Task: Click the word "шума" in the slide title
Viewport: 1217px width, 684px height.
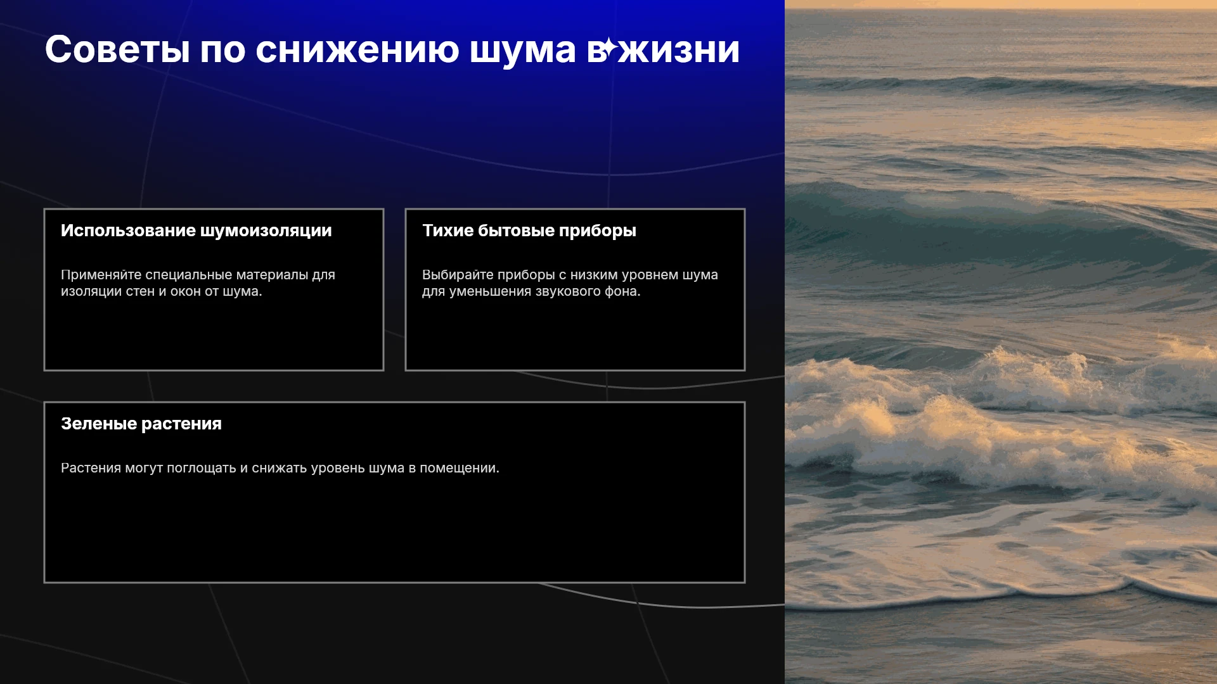Action: click(522, 49)
